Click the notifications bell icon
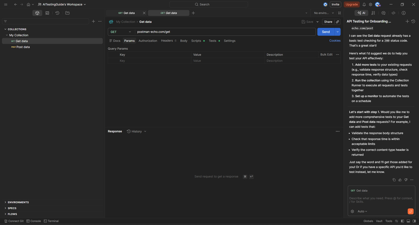This screenshot has width=419, height=225. (x=364, y=4)
